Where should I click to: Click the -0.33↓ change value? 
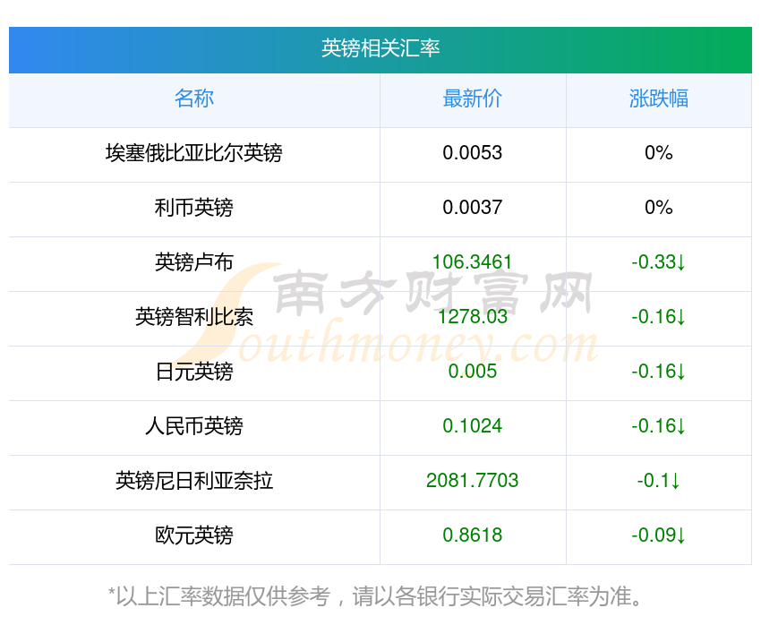pyautogui.click(x=659, y=262)
